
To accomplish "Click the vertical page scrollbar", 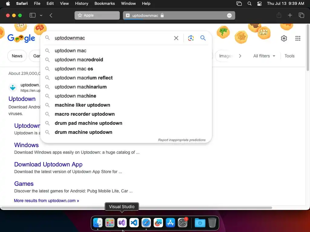I will (x=308, y=47).
